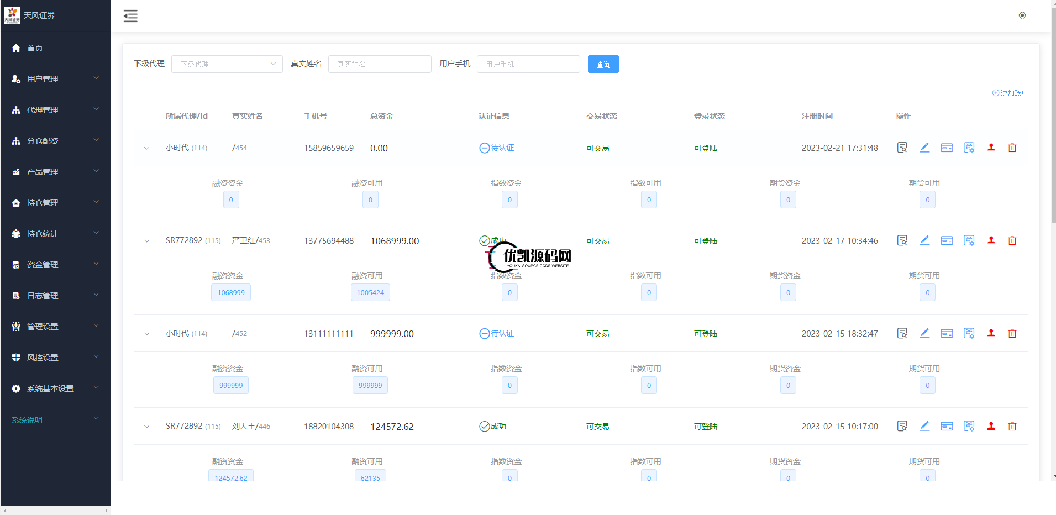Go to 首页 in the sidebar
The width and height of the screenshot is (1056, 515).
pyautogui.click(x=35, y=48)
